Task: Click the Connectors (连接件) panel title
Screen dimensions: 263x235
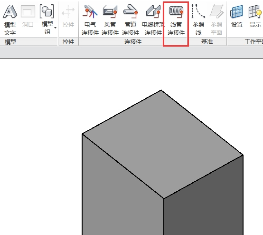Action: (133, 42)
